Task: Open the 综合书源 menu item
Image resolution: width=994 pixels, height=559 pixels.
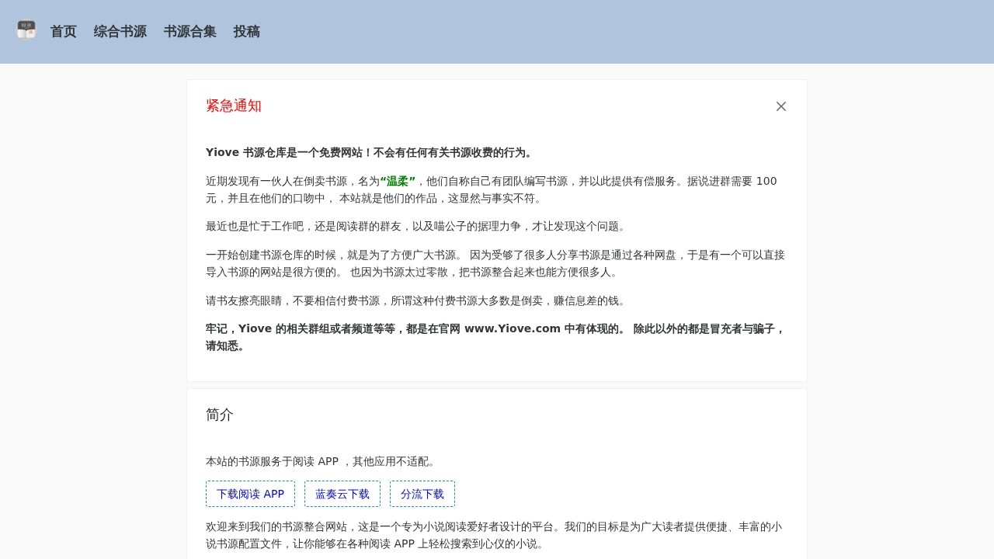Action: click(x=120, y=32)
